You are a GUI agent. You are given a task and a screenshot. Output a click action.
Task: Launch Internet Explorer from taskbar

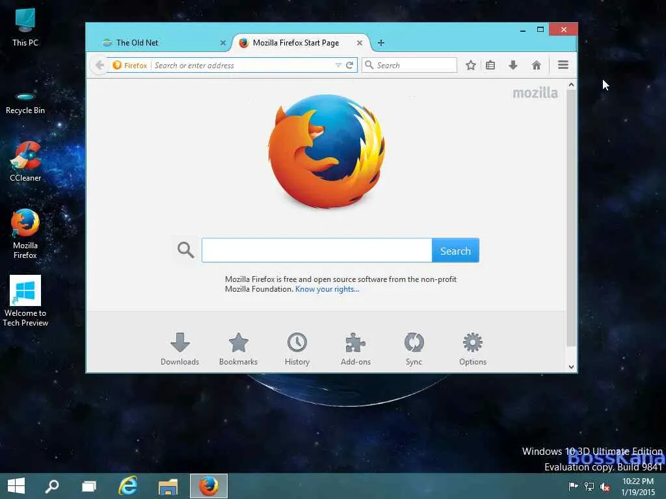(128, 486)
